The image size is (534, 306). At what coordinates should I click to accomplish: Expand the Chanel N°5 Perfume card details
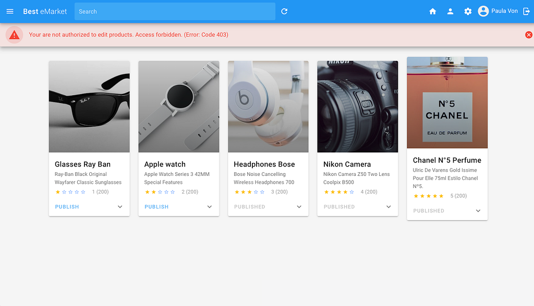point(478,211)
